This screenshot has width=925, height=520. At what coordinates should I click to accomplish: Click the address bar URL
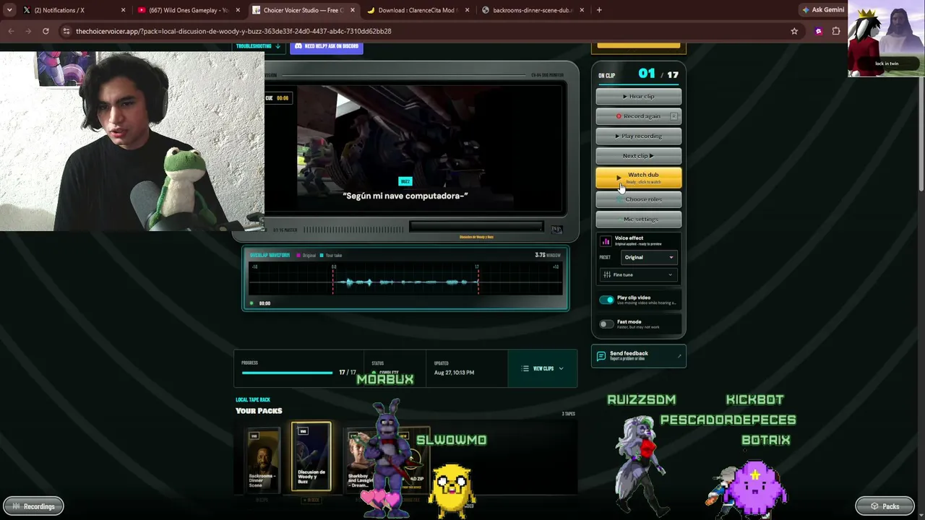[x=233, y=31]
